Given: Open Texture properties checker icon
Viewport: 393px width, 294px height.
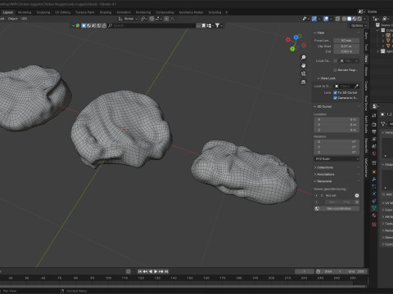Looking at the screenshot, I should pyautogui.click(x=374, y=225).
